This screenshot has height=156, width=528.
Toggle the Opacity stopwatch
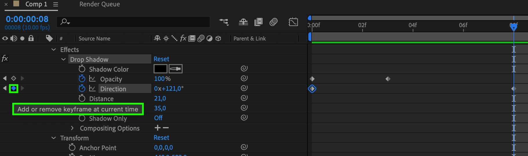pos(82,79)
